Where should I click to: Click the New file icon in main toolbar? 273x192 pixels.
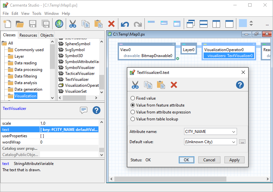pyautogui.click(x=7, y=24)
